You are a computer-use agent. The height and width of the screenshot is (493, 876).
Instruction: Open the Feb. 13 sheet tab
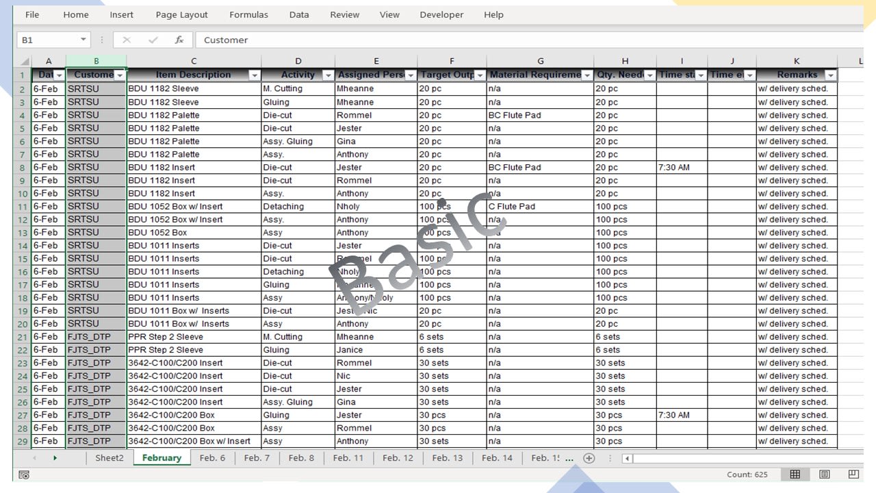[x=448, y=458]
